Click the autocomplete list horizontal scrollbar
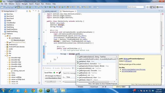165x93 pixels. [x=94, y=82]
